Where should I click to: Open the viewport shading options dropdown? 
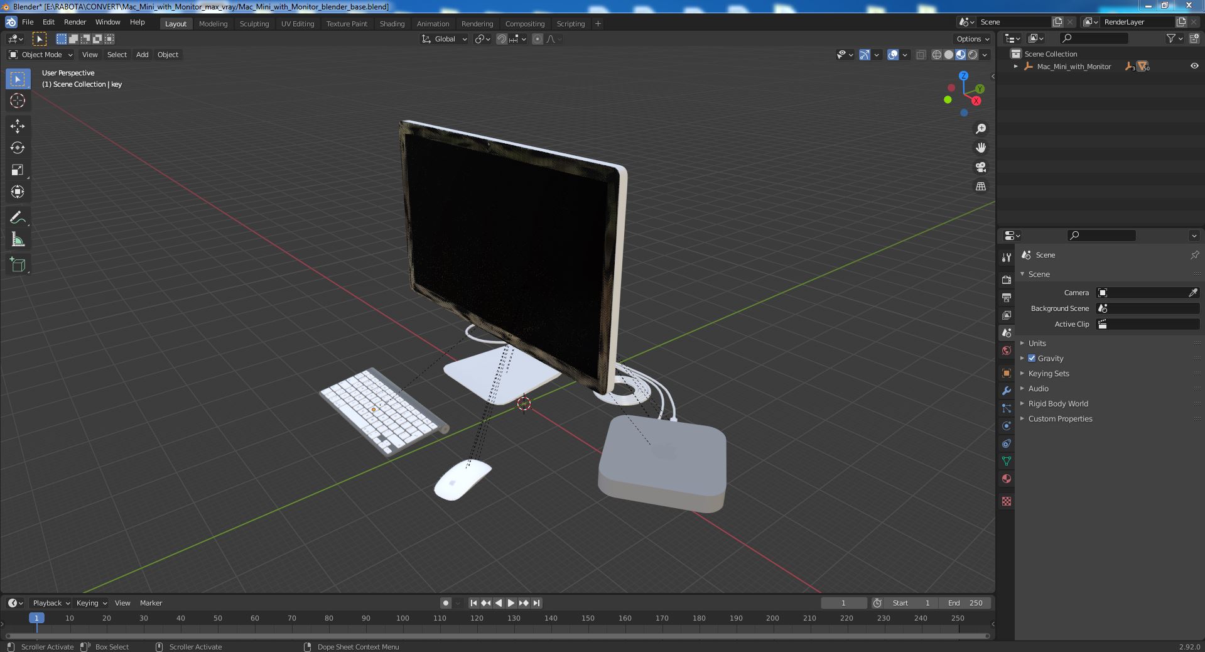985,55
